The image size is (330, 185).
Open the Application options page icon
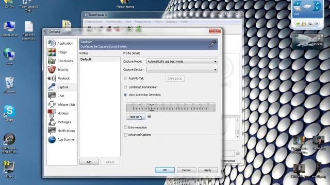[x=52, y=43]
